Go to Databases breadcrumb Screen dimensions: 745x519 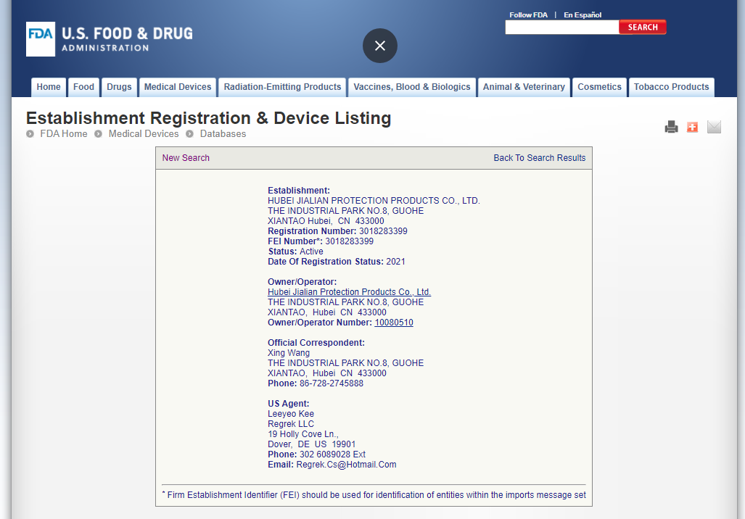click(x=223, y=134)
